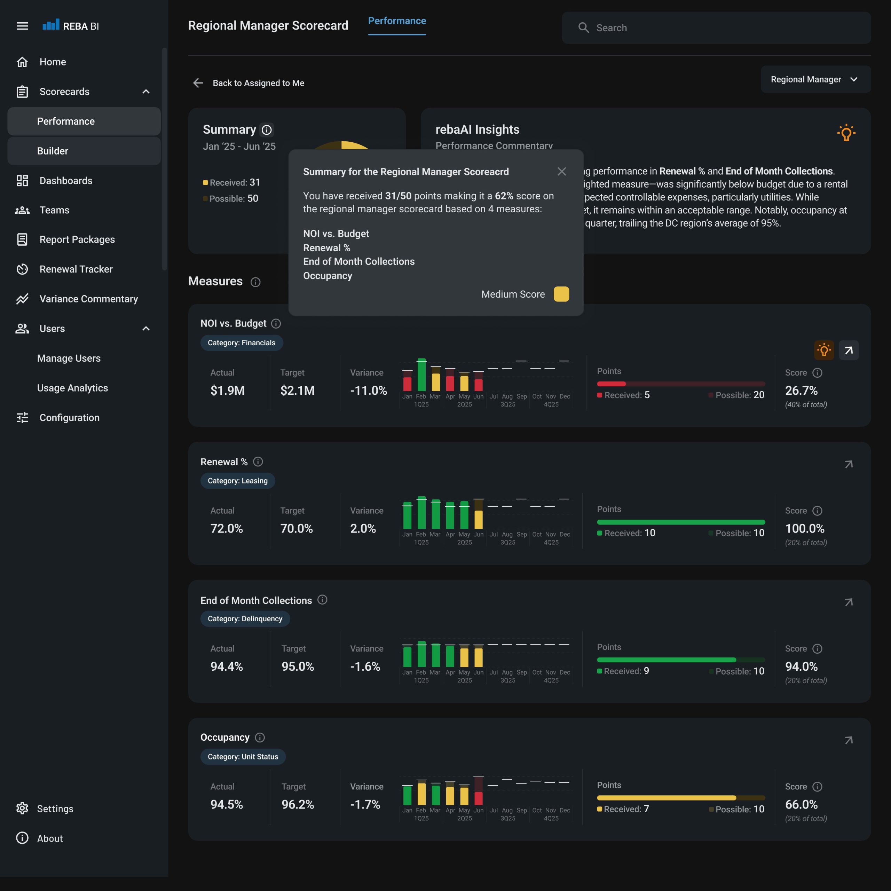Click the Category: Delinquency tag
The width and height of the screenshot is (891, 891).
245,618
